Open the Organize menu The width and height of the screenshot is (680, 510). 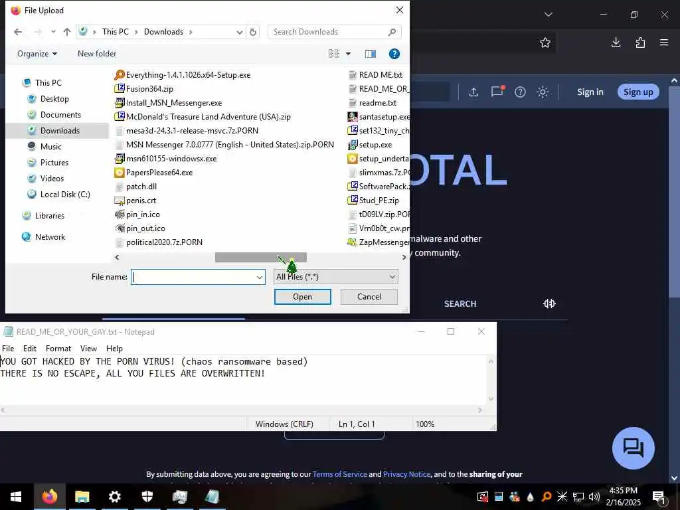point(37,54)
